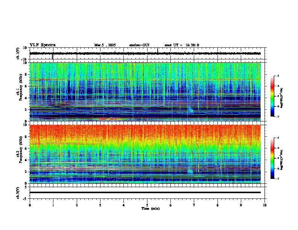Click the time axis tick label "4"
The height and width of the screenshot is (230, 298).
point(124,205)
